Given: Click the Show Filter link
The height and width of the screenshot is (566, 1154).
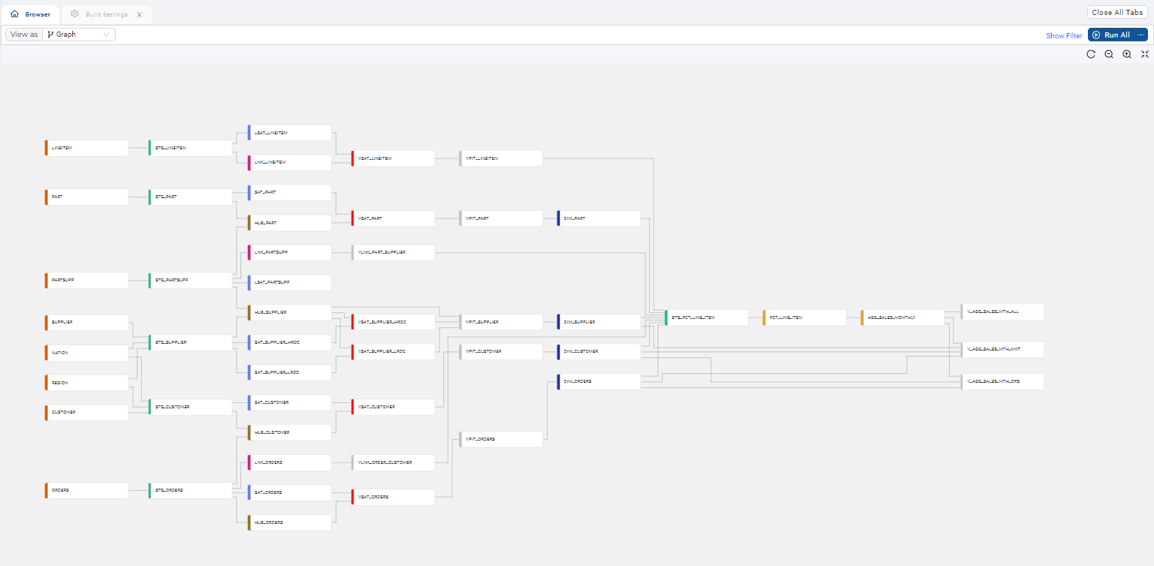Looking at the screenshot, I should [1064, 35].
